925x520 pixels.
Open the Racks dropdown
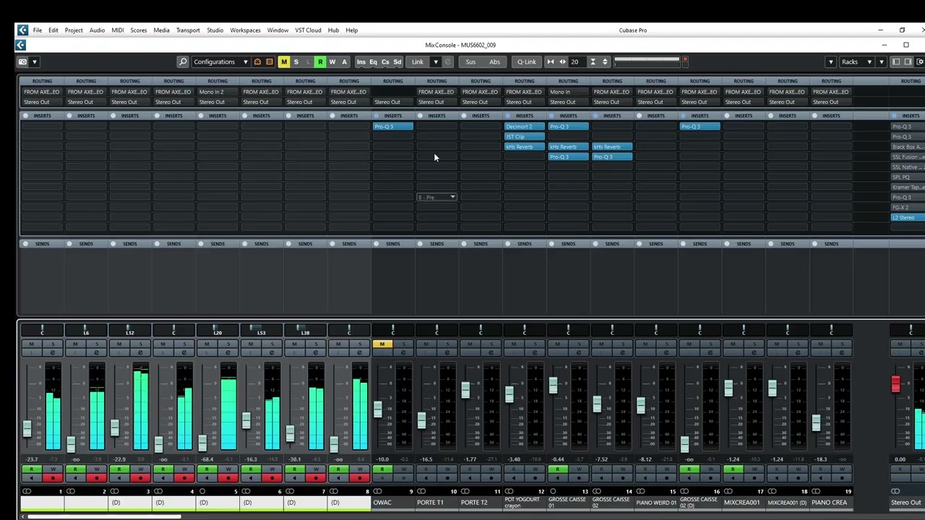coord(856,62)
